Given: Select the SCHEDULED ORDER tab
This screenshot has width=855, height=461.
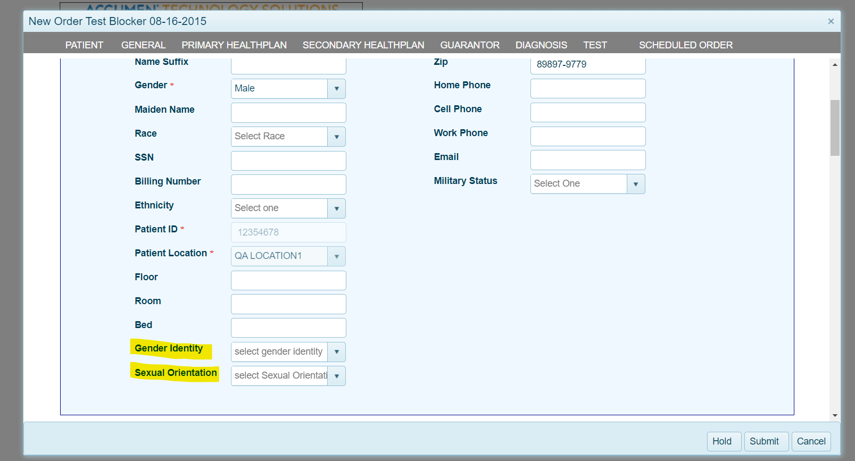Looking at the screenshot, I should 685,45.
